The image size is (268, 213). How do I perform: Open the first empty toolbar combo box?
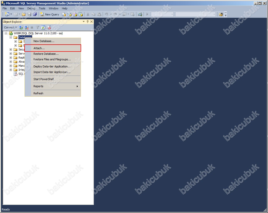tap(162, 14)
